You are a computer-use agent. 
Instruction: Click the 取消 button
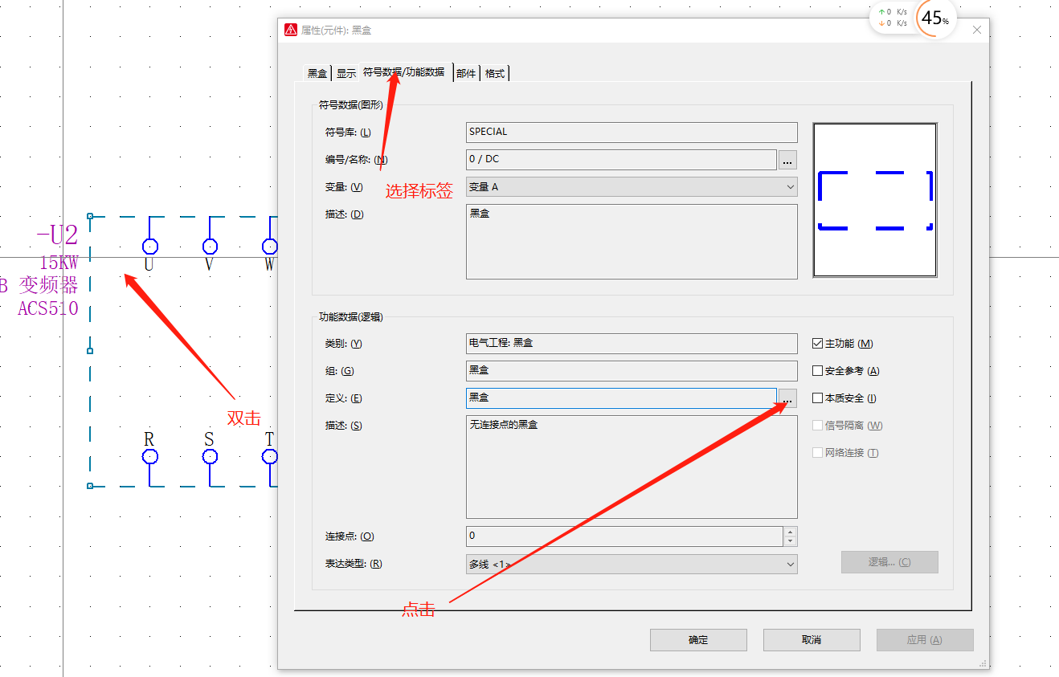coord(812,640)
